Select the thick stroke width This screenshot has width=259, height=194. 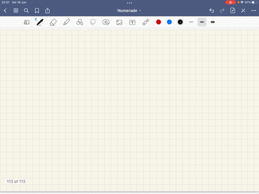(213, 22)
